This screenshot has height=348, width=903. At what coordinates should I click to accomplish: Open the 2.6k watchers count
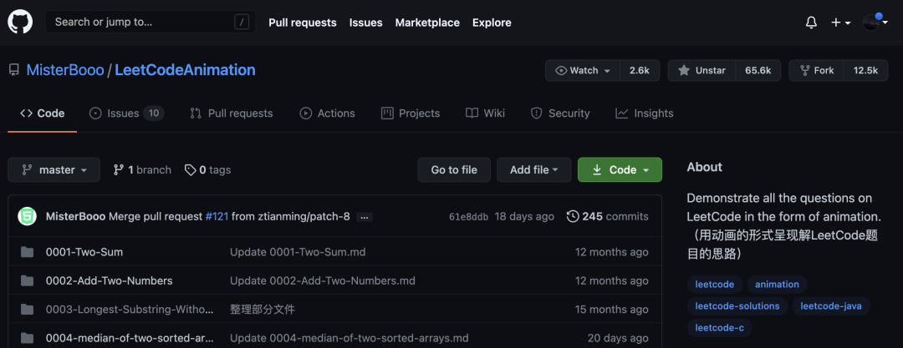coord(640,70)
